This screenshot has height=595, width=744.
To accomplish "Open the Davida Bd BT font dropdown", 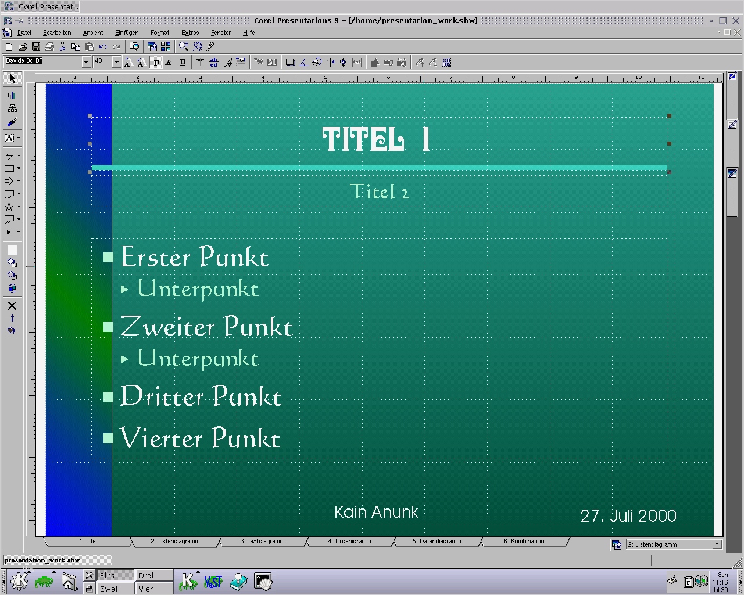I will click(x=86, y=62).
